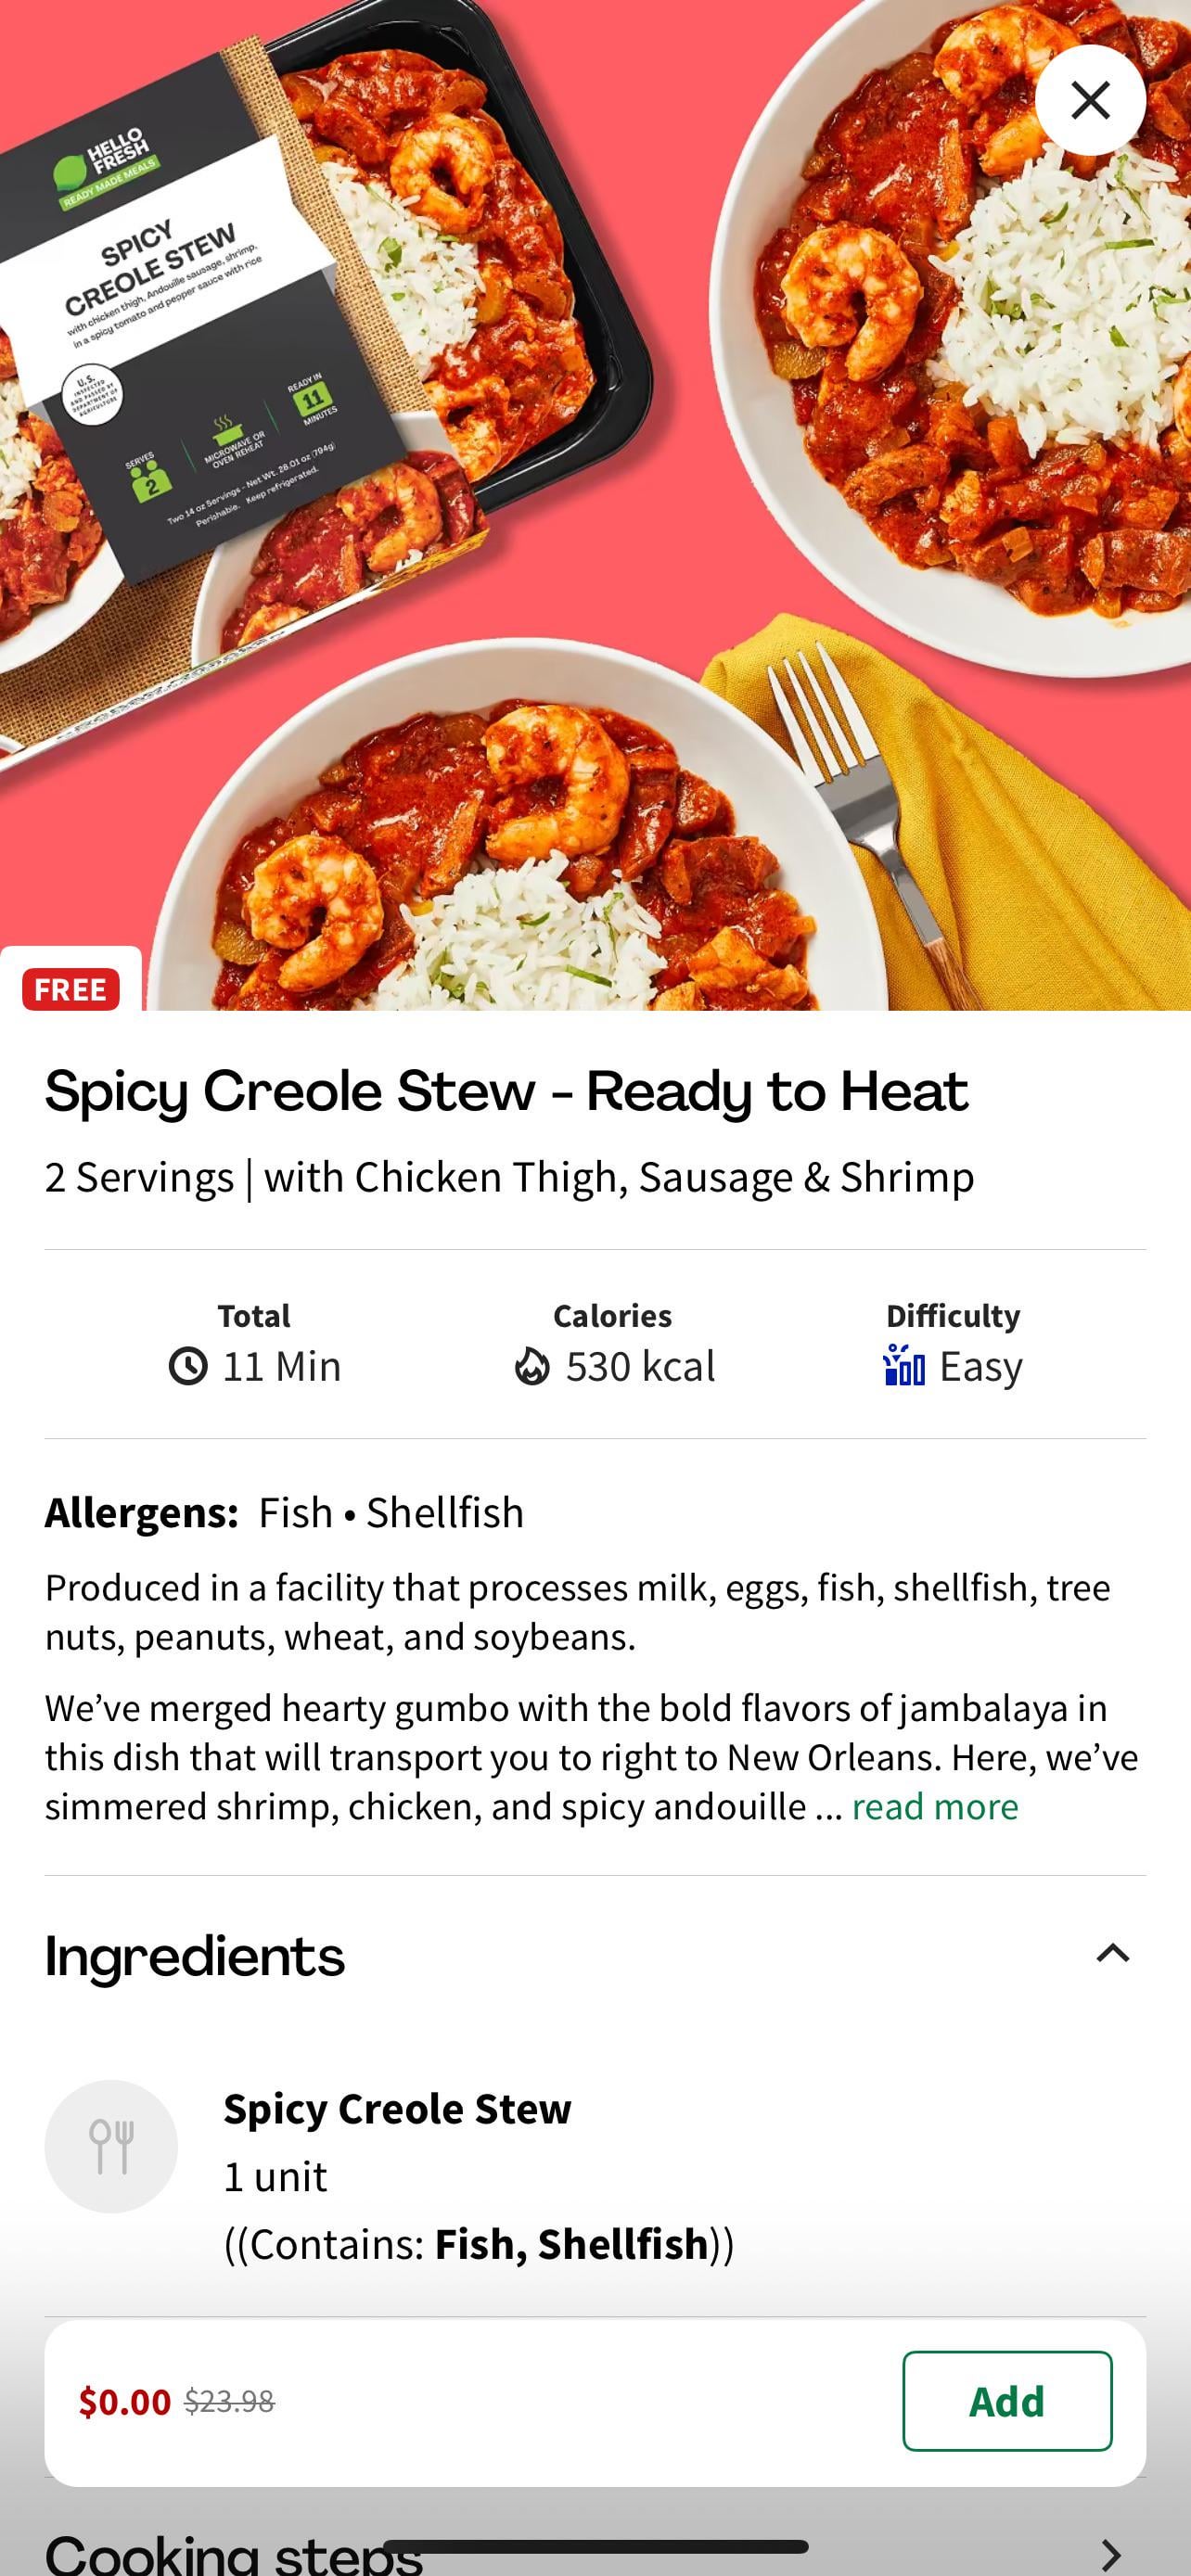Tap the 530 kcal calories value
This screenshot has height=2576, width=1191.
(x=640, y=1366)
